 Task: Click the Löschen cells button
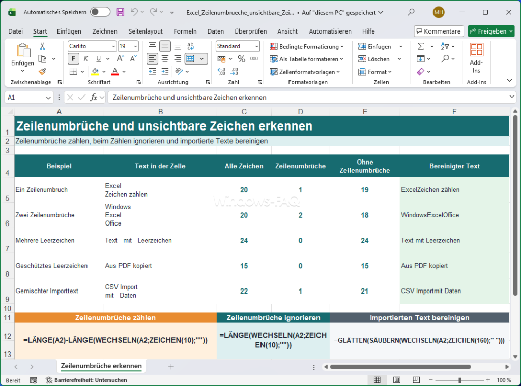374,59
